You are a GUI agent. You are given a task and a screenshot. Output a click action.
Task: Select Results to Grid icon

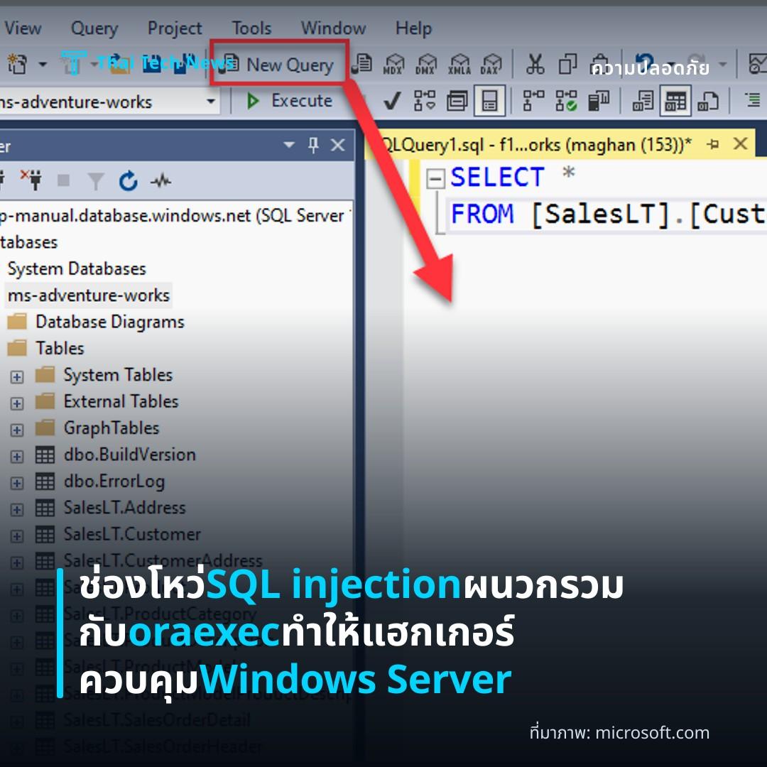[675, 101]
